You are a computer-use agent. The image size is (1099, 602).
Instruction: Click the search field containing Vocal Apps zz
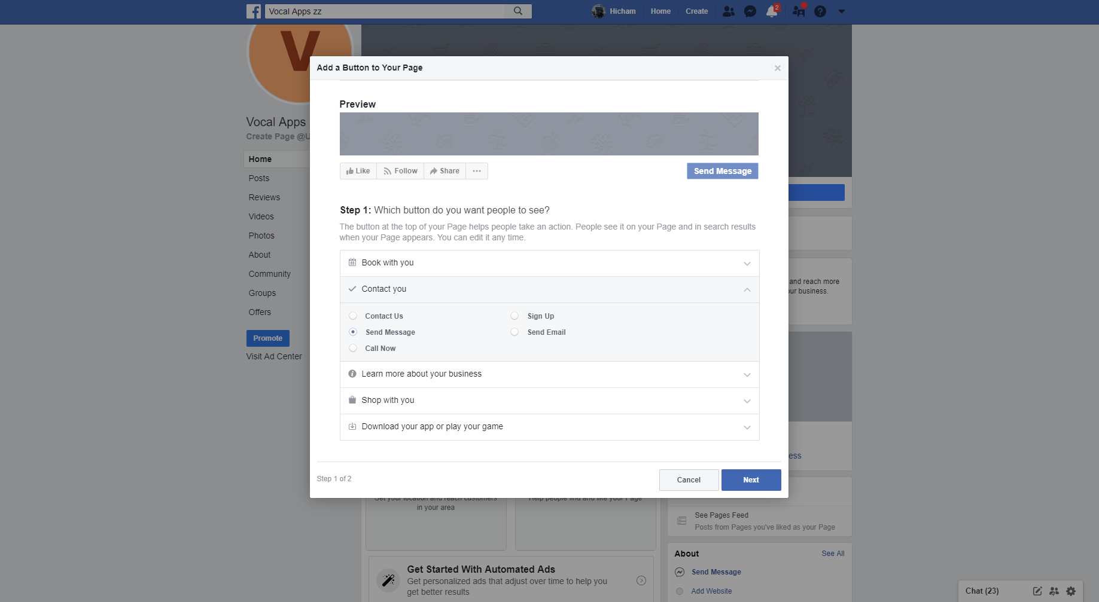click(385, 11)
